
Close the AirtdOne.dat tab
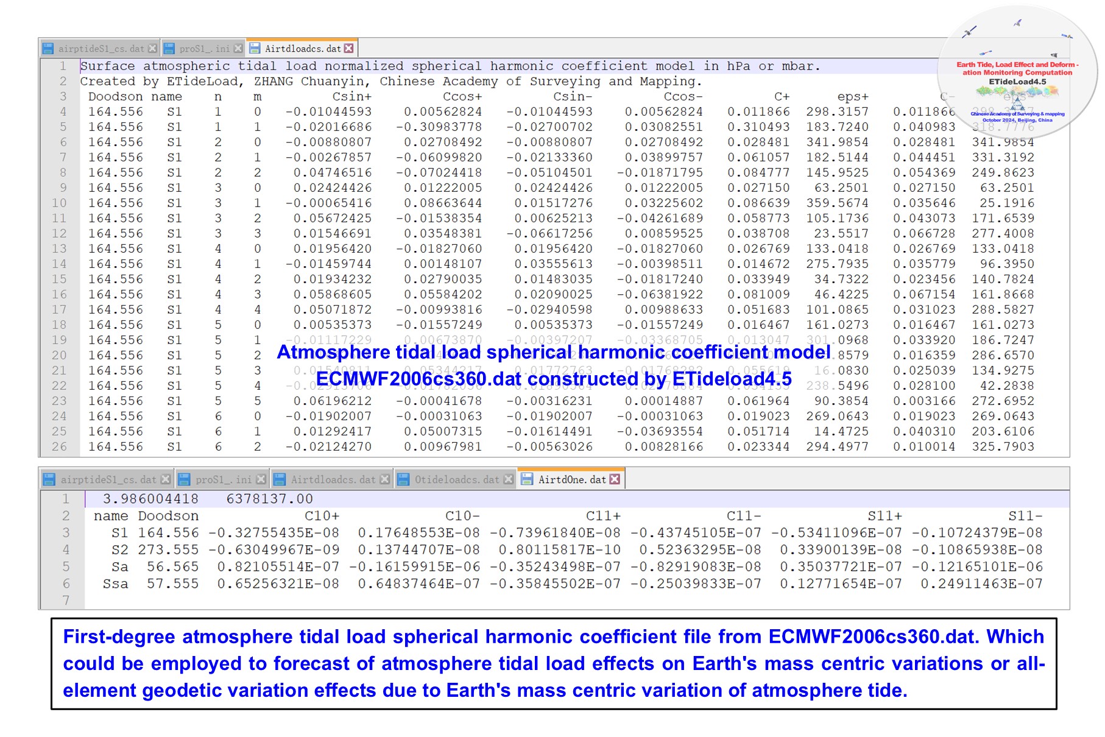(x=615, y=479)
